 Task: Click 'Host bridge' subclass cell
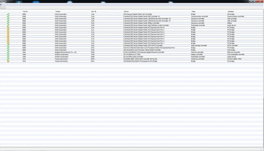[231, 50]
